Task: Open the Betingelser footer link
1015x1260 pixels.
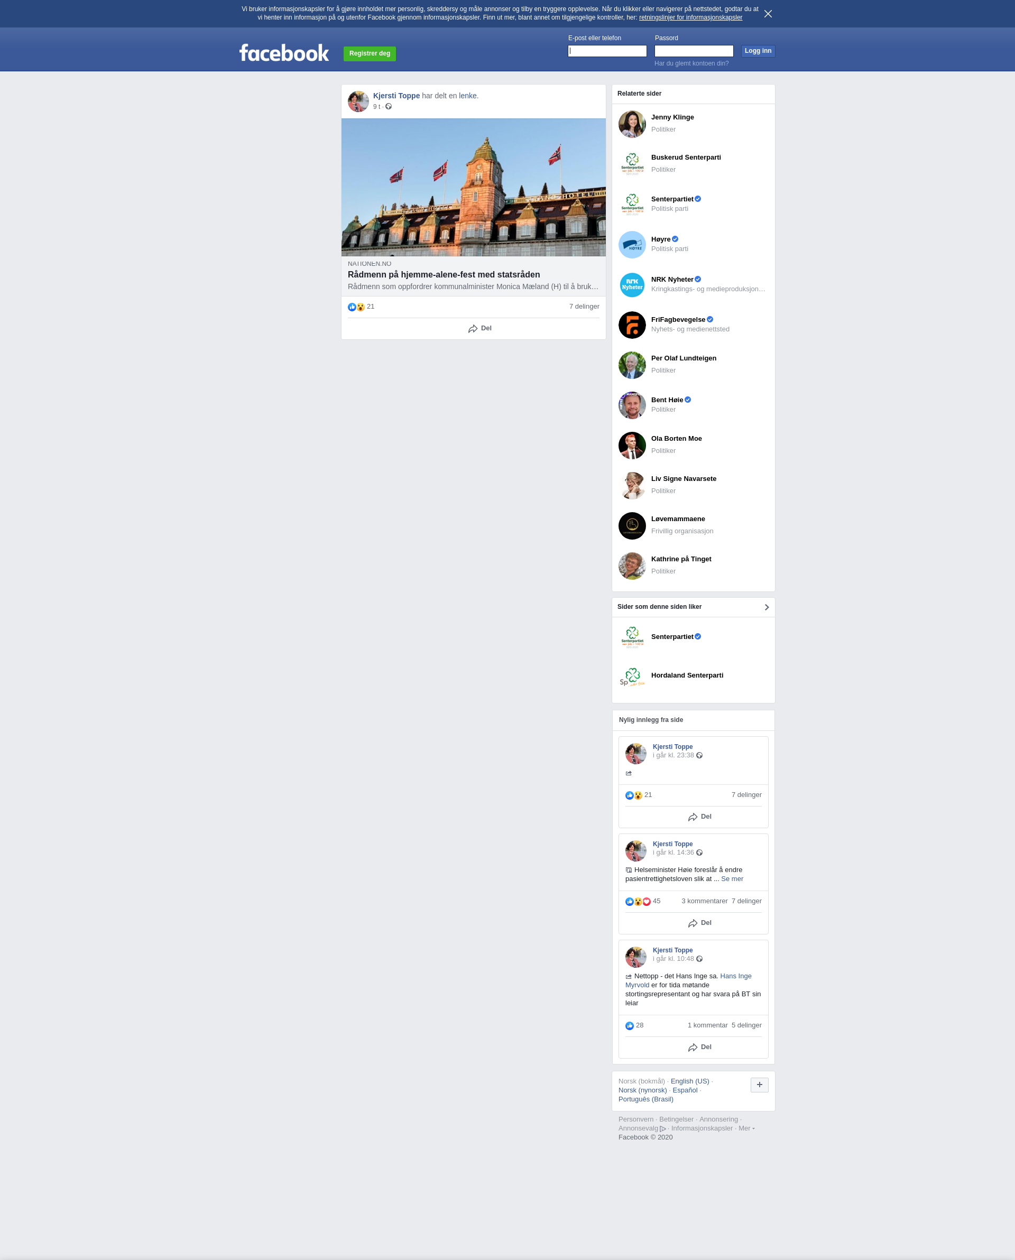Action: coord(676,1119)
